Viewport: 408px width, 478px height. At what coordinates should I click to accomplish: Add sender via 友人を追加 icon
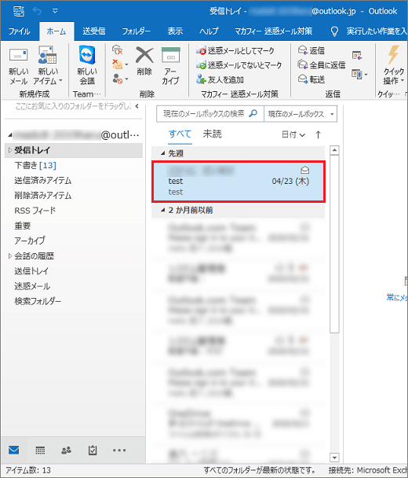220,80
